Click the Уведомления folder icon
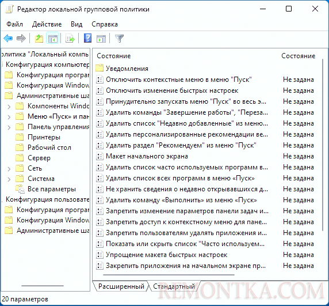Image resolution: width=329 pixels, height=306 pixels. point(100,69)
